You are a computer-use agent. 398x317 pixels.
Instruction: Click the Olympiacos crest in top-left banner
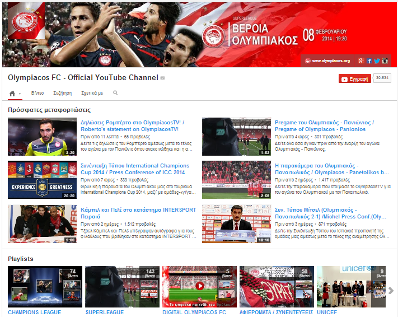tap(24, 22)
